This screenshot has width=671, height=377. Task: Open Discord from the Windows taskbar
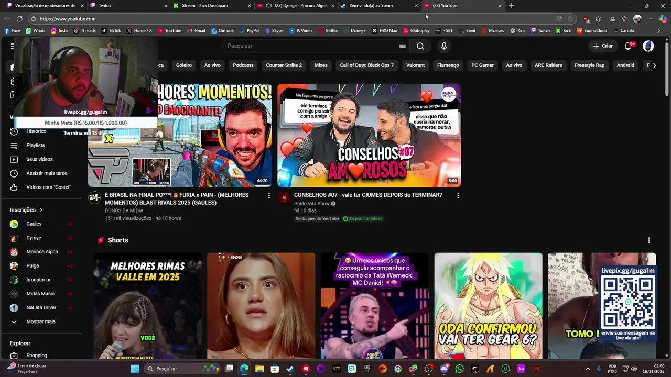pos(445,369)
